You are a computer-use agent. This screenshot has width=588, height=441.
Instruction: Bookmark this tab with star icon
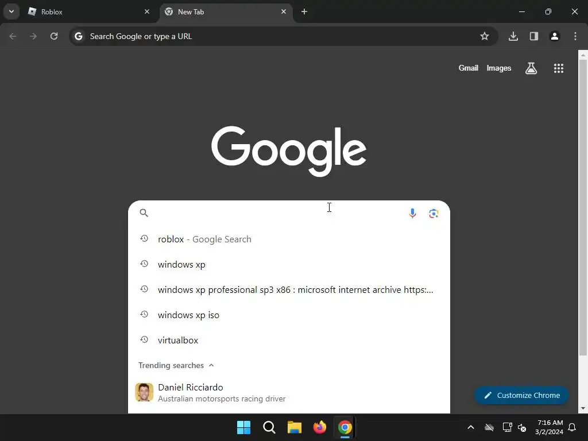[485, 36]
